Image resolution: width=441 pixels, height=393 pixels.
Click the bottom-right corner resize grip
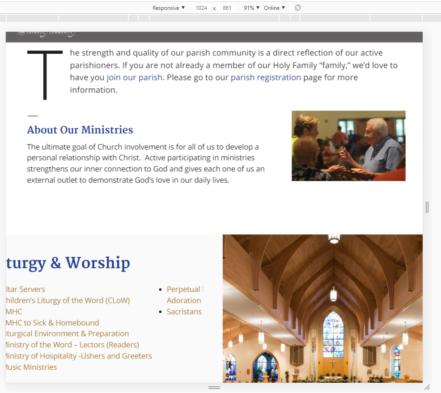coord(427,387)
